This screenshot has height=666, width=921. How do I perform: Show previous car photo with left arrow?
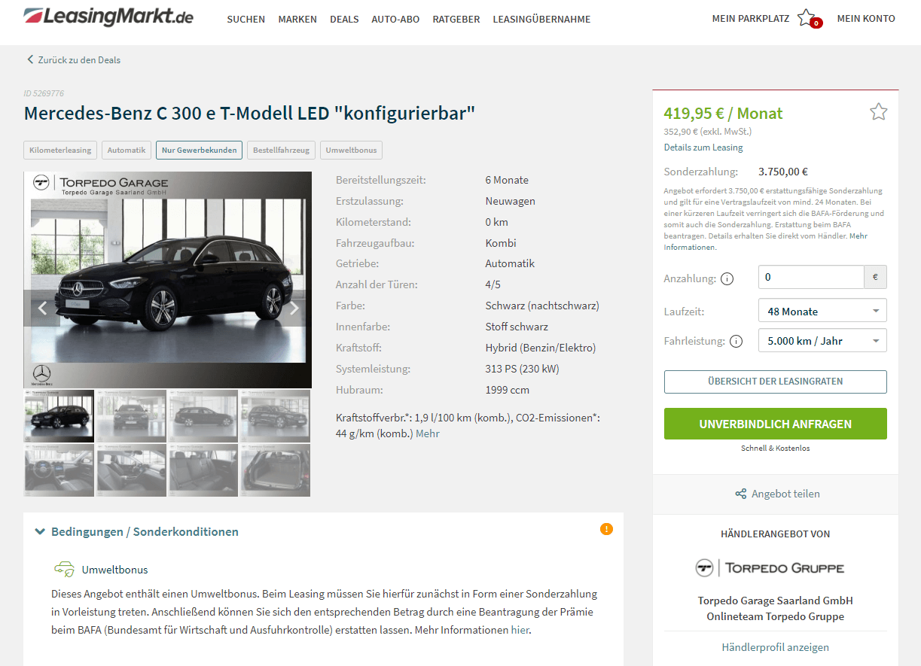point(42,308)
